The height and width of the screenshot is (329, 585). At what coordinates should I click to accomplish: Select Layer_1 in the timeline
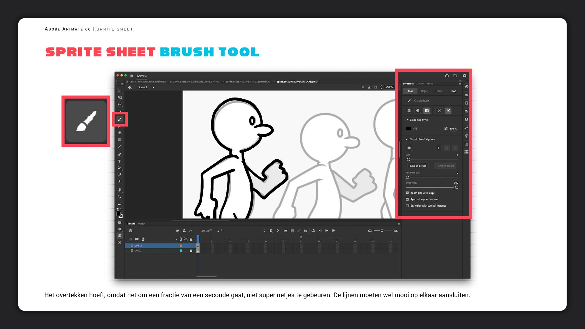(x=138, y=251)
